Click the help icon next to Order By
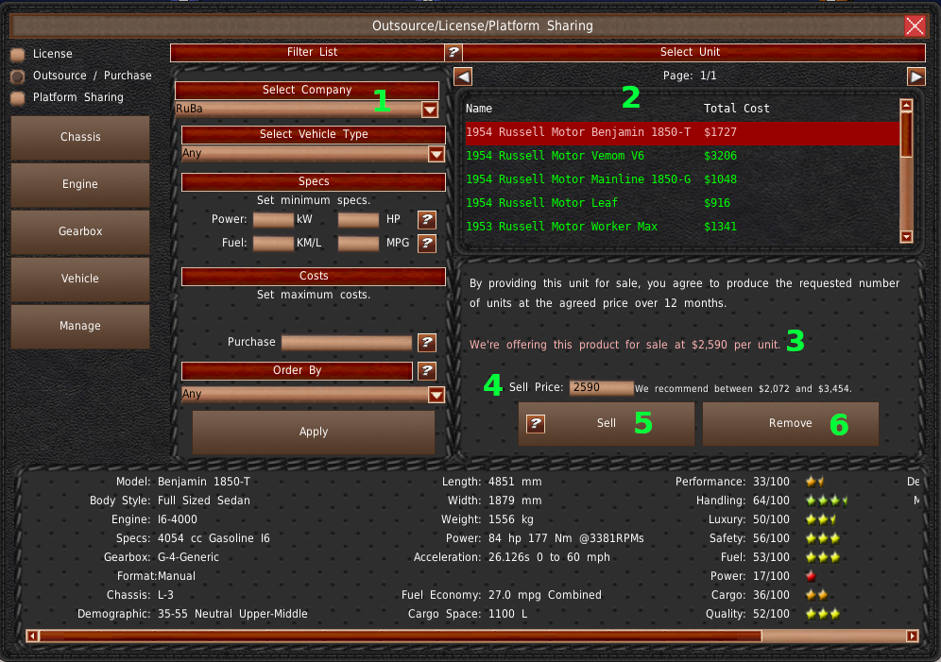This screenshot has height=662, width=941. [x=427, y=371]
